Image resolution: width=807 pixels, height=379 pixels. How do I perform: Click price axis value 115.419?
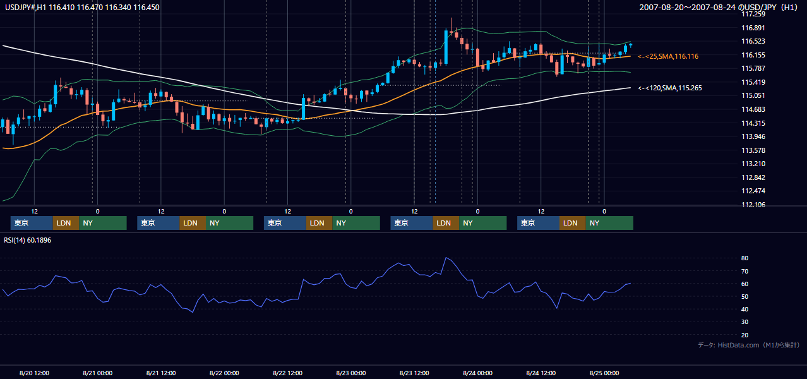(753, 82)
